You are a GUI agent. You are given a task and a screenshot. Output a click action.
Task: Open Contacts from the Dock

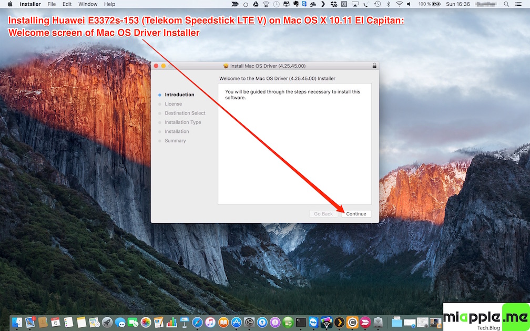click(x=43, y=322)
